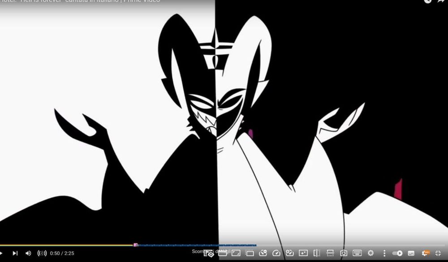Mute the video volume speaker icon
The height and width of the screenshot is (262, 448).
point(28,253)
